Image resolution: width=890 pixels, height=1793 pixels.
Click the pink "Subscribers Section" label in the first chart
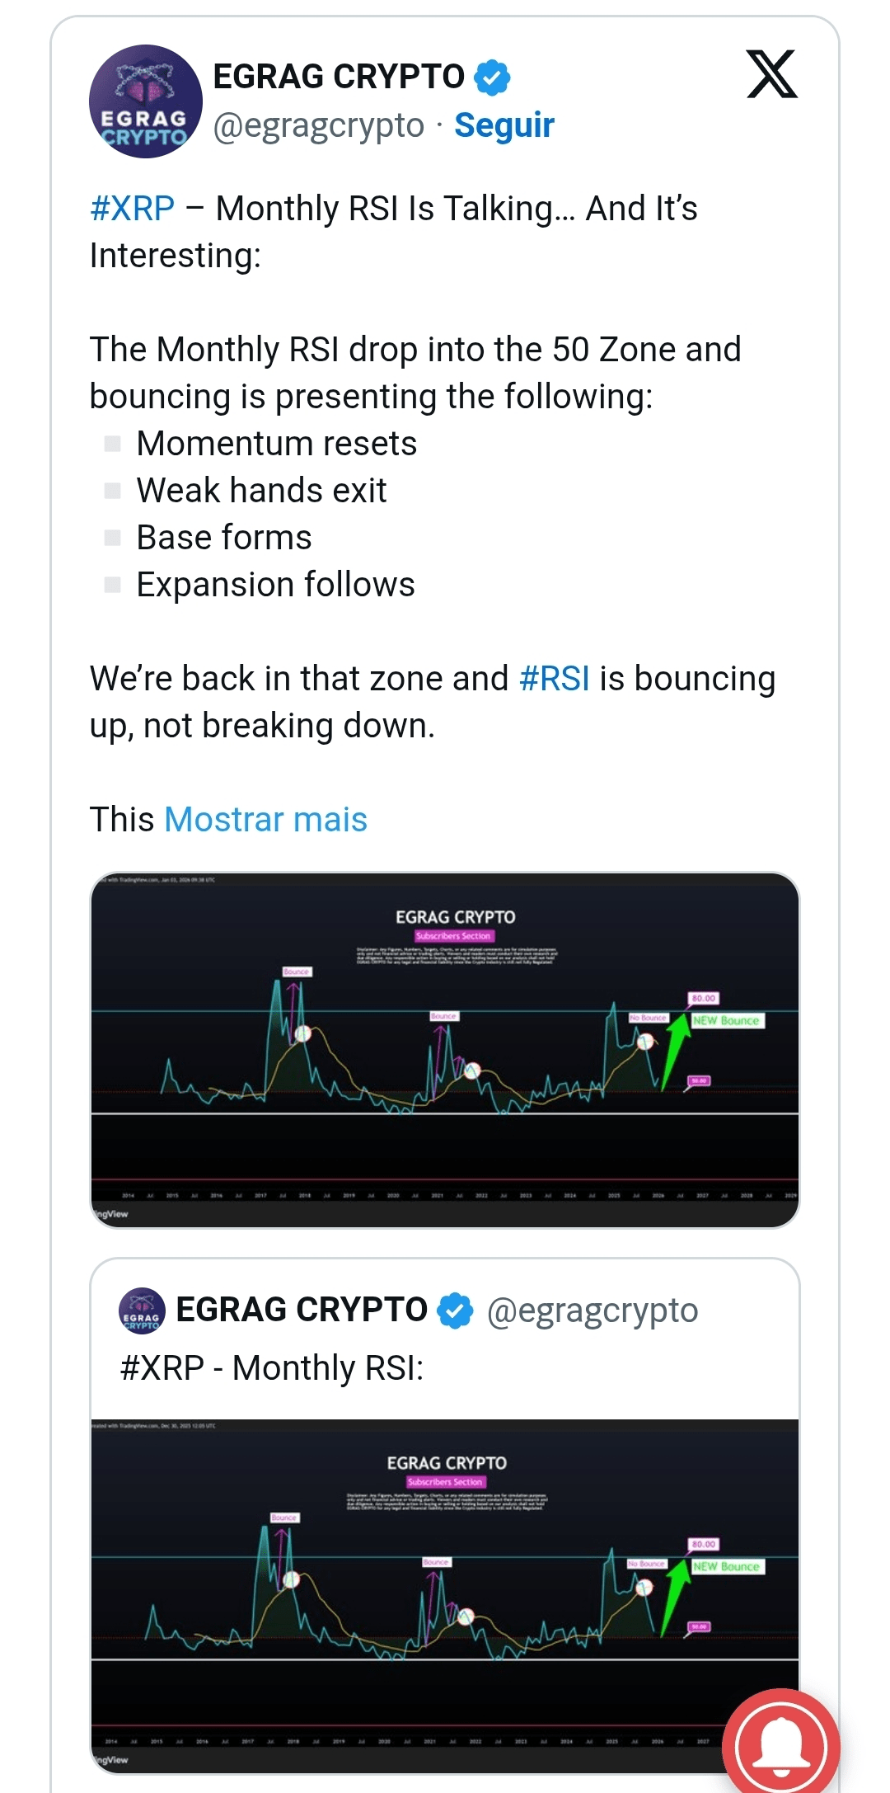[453, 936]
